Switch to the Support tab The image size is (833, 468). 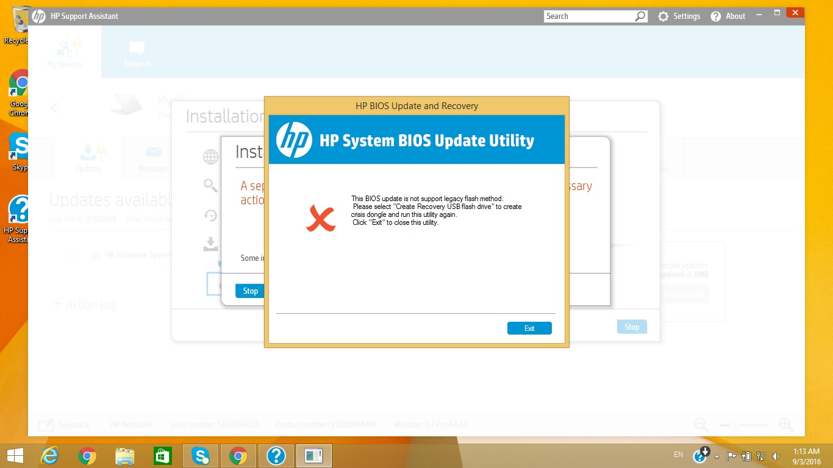tap(137, 54)
